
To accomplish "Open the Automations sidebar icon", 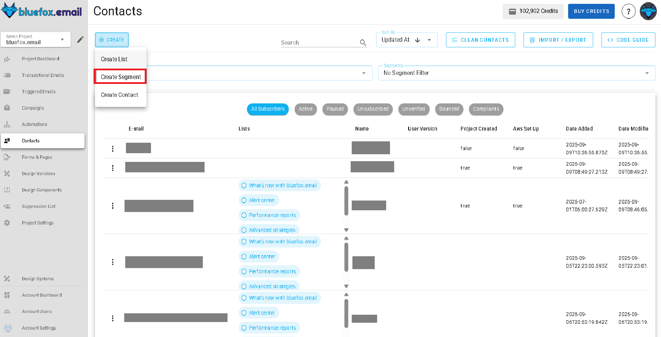I will click(7, 124).
